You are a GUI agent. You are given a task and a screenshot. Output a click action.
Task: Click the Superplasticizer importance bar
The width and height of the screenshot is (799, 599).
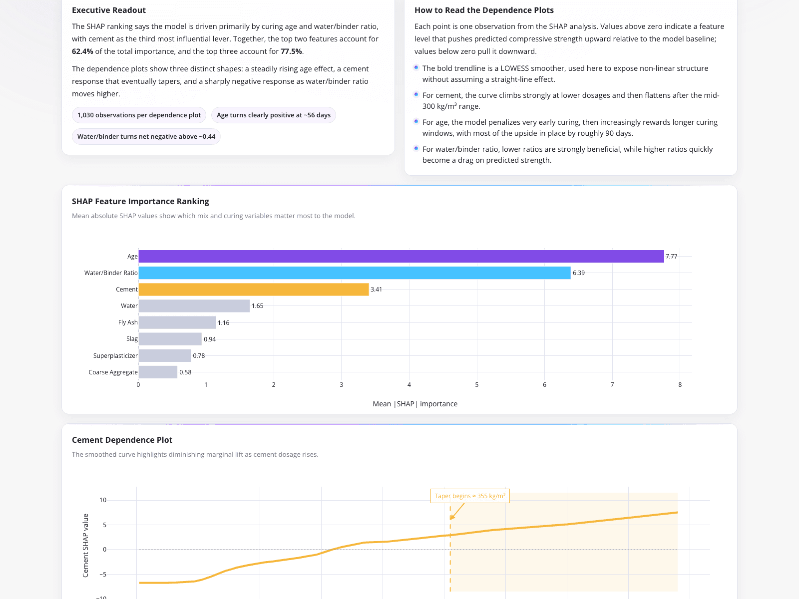[x=165, y=355]
